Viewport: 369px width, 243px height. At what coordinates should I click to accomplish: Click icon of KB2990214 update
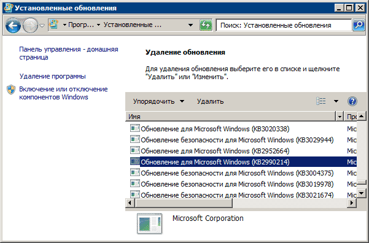click(x=135, y=161)
